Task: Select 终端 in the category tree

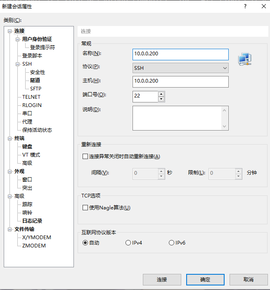Action: pos(19,138)
